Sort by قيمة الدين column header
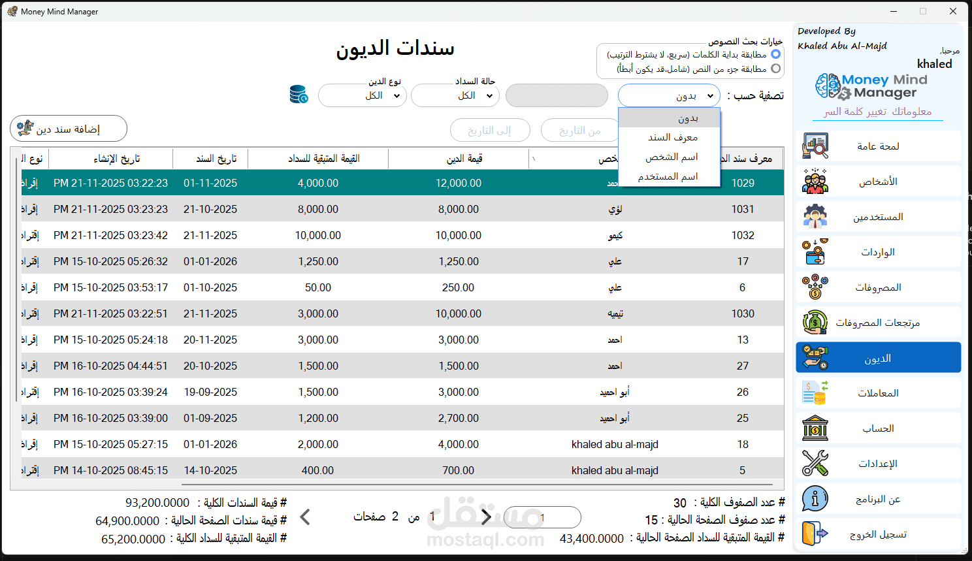 point(459,159)
